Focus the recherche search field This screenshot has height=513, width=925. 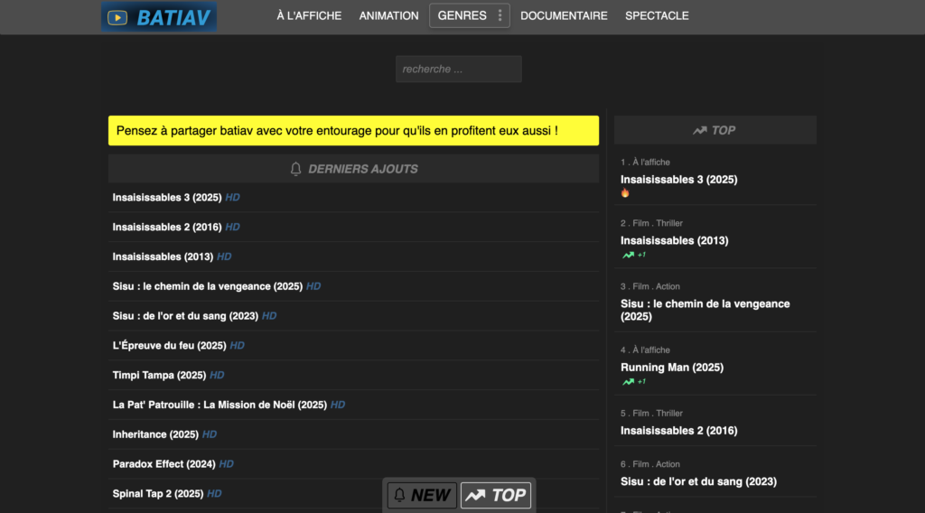458,69
